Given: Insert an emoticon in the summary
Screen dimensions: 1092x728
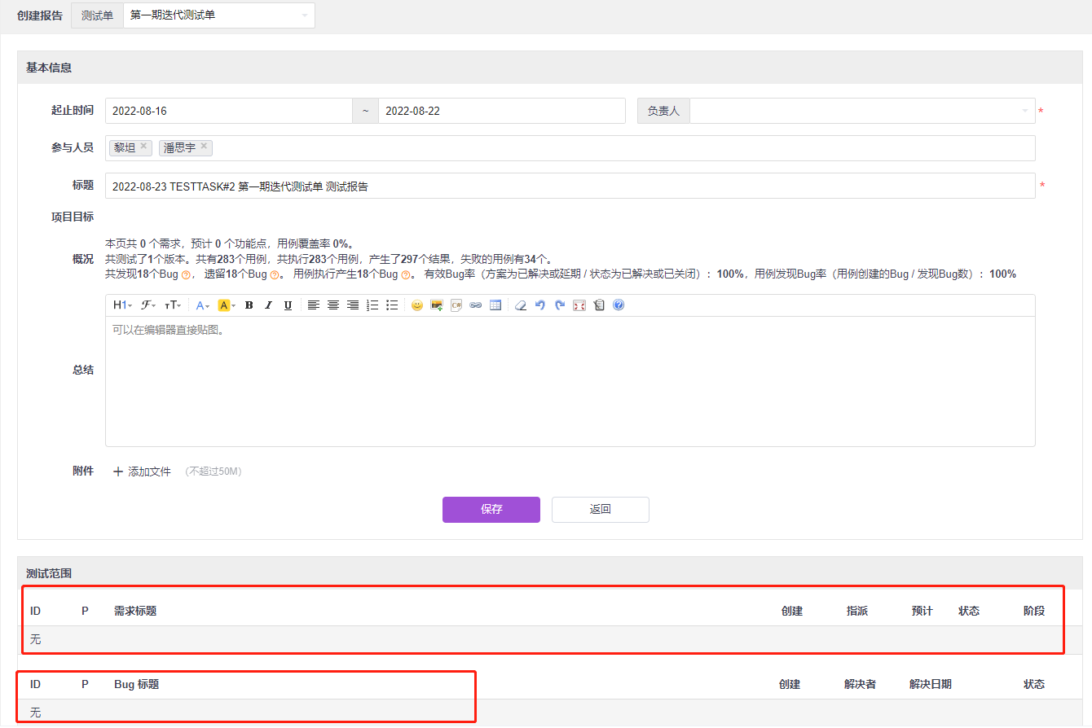Looking at the screenshot, I should pos(417,305).
